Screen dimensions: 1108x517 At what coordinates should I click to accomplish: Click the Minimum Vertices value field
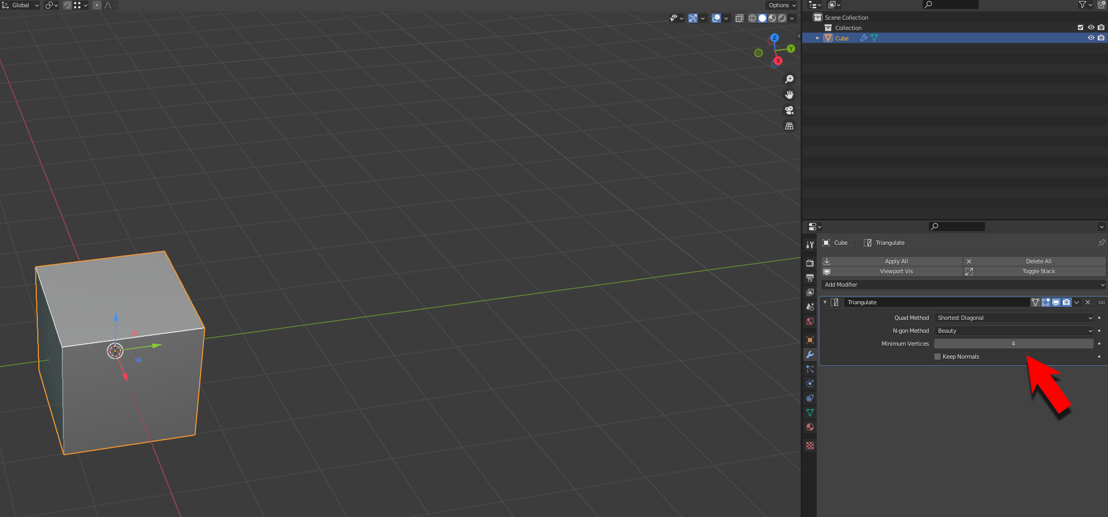coord(1013,344)
